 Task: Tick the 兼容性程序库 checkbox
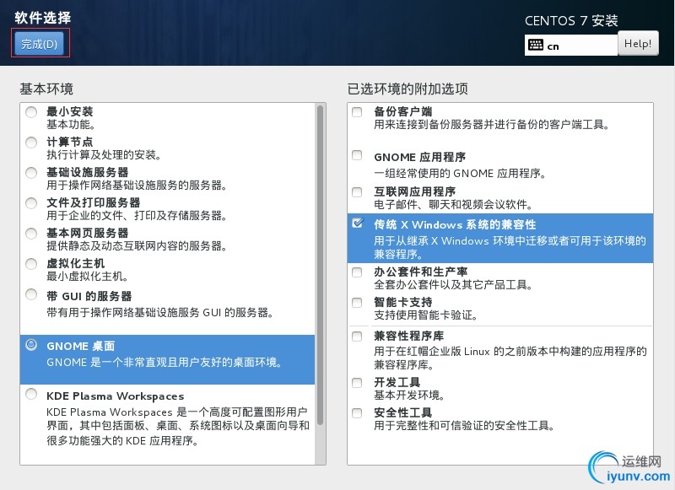357,336
